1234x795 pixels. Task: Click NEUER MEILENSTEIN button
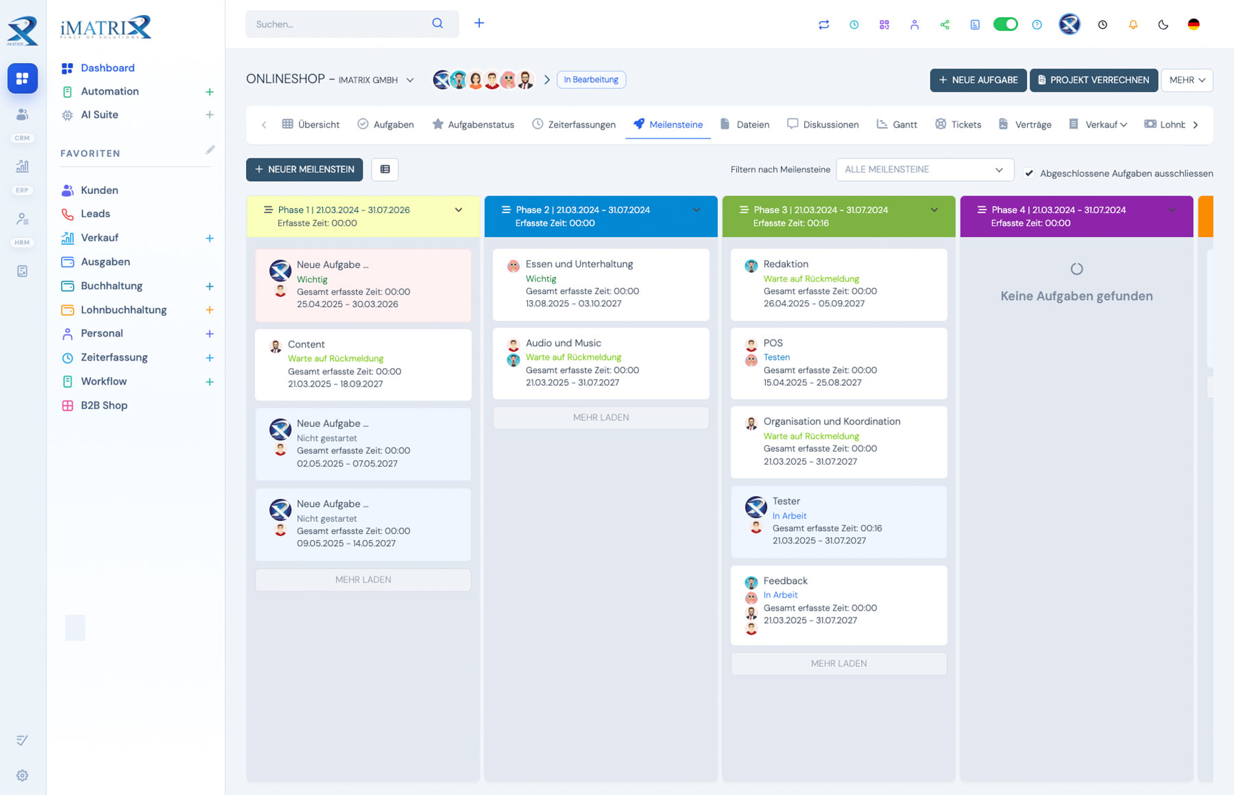pyautogui.click(x=304, y=169)
